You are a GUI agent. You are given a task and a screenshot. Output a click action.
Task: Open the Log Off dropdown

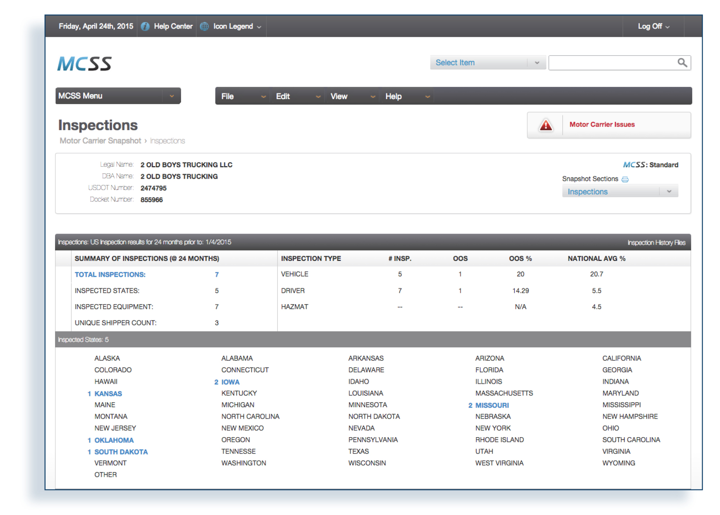point(654,26)
